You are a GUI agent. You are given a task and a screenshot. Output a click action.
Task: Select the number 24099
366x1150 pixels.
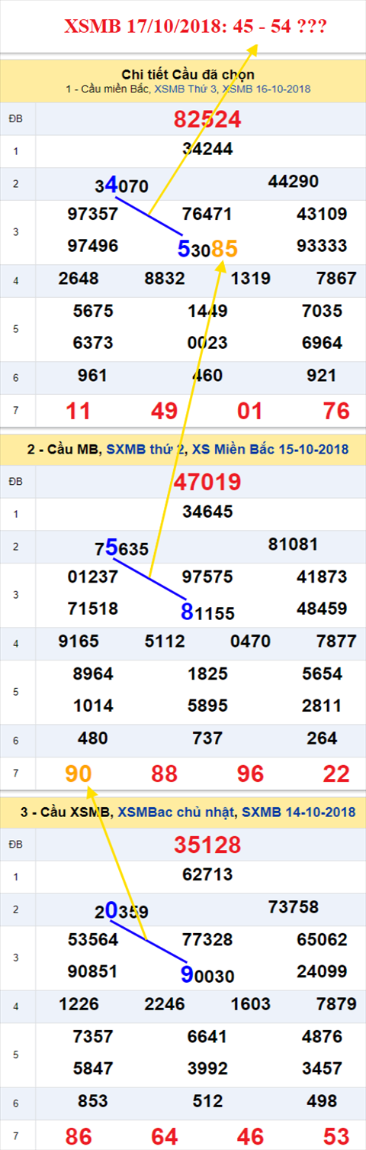322,972
